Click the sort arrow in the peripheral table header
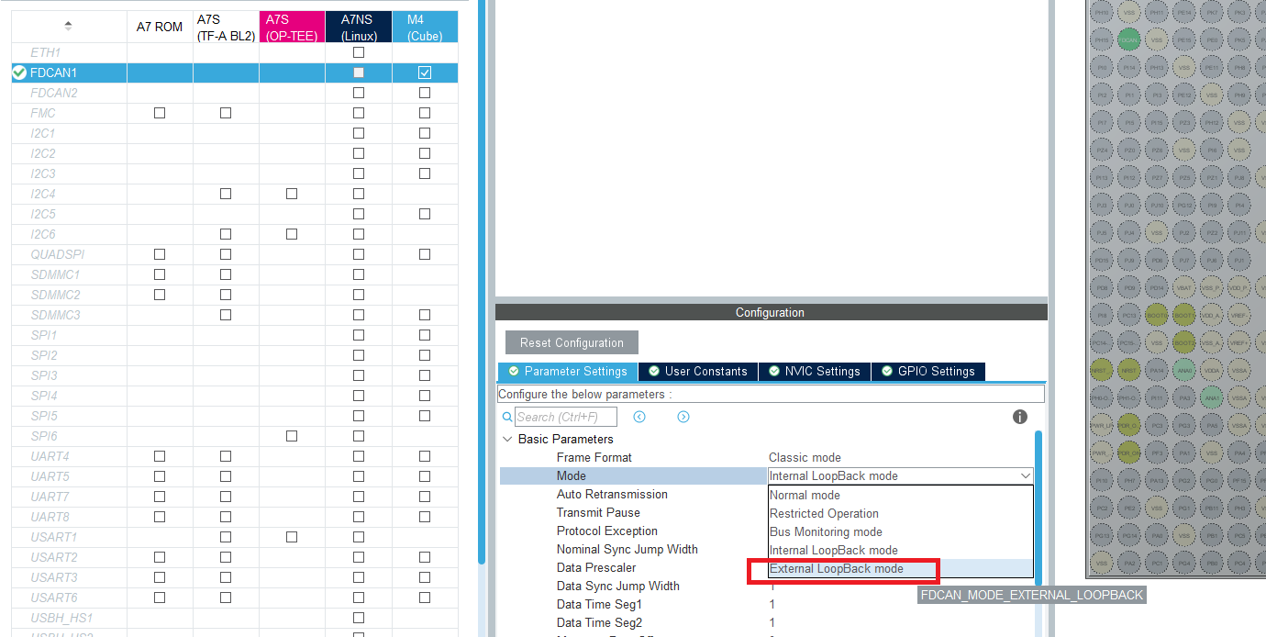The height and width of the screenshot is (637, 1266). click(68, 25)
